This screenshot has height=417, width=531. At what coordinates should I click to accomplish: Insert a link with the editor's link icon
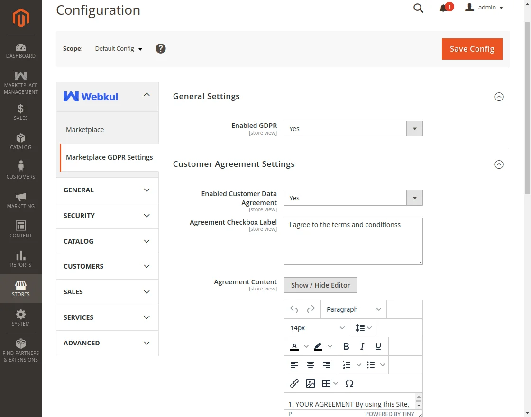(x=294, y=383)
